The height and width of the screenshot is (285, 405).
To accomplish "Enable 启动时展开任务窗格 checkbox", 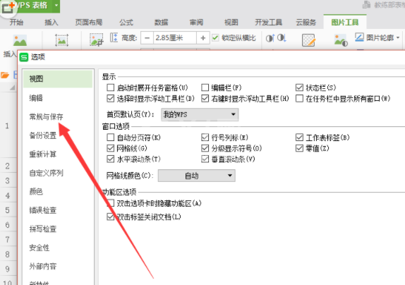I will pyautogui.click(x=110, y=87).
